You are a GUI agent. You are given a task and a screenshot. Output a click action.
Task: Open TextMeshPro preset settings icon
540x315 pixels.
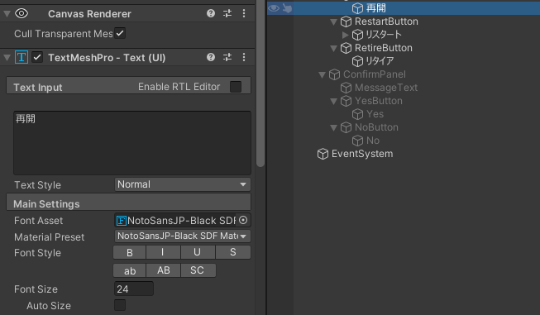pyautogui.click(x=227, y=57)
